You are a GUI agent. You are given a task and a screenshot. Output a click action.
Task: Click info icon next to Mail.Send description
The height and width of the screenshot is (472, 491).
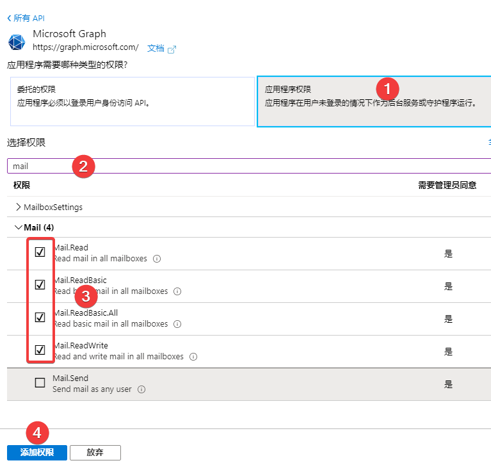tap(141, 389)
